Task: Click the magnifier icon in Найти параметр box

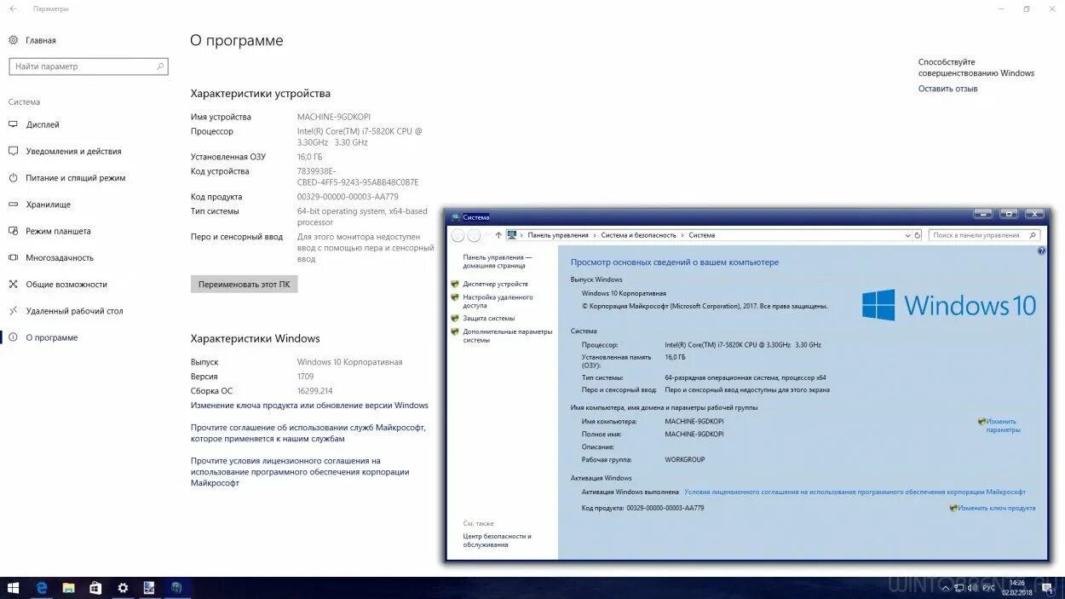Action: pyautogui.click(x=160, y=66)
